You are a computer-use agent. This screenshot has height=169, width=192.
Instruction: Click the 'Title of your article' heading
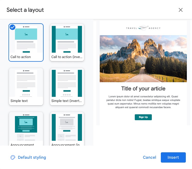(x=143, y=89)
